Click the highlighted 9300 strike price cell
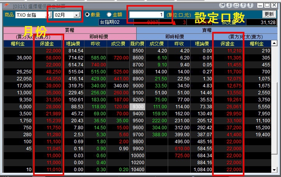281x177 pixels. coord(137,107)
